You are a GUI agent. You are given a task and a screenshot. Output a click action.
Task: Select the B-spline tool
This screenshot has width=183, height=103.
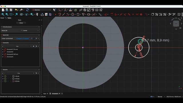(94, 15)
